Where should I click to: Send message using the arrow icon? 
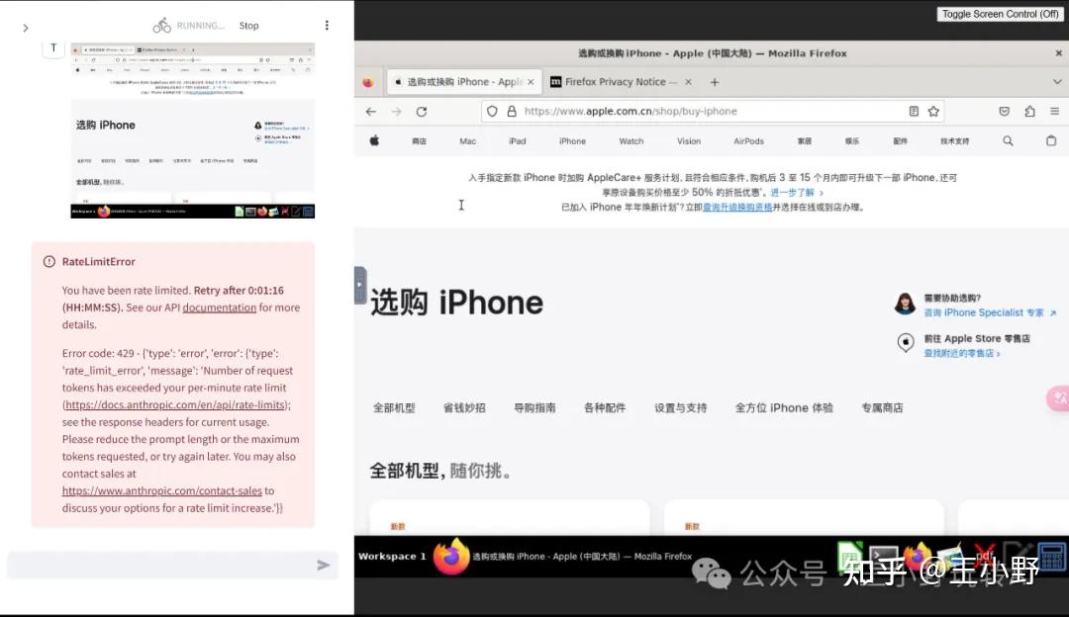323,566
